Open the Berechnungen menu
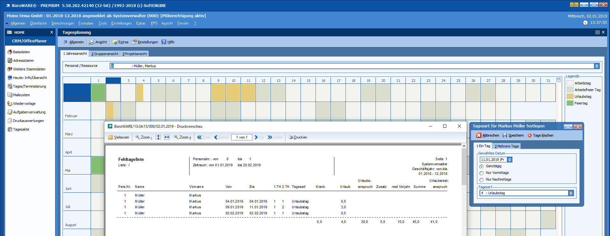The width and height of the screenshot is (610, 236). pyautogui.click(x=63, y=23)
